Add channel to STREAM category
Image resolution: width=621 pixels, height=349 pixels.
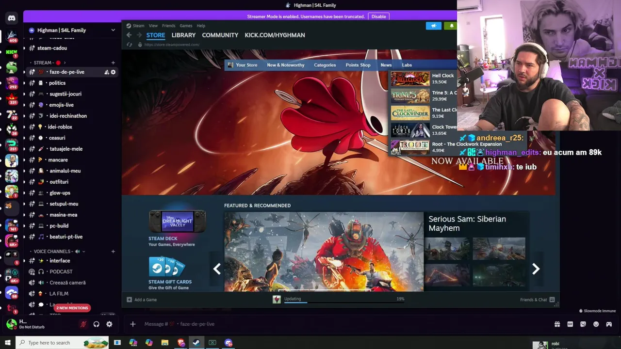[x=113, y=63]
